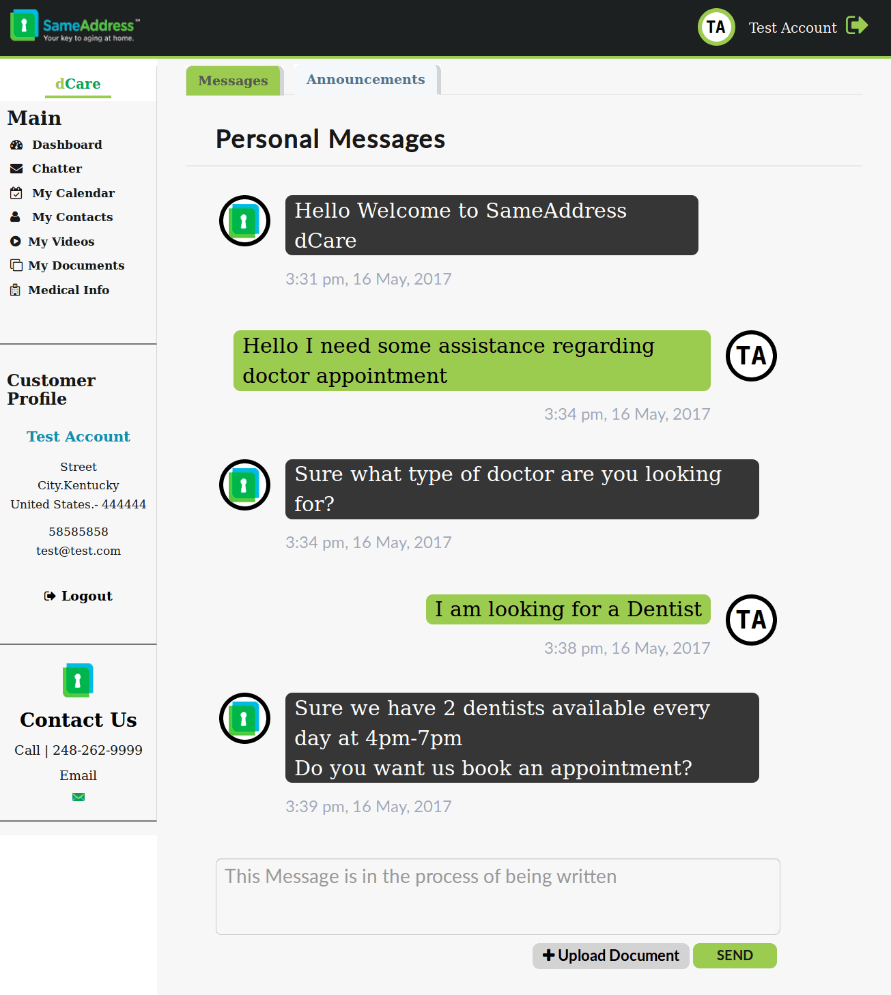Go to Dashboard
The image size is (891, 995).
pos(67,145)
